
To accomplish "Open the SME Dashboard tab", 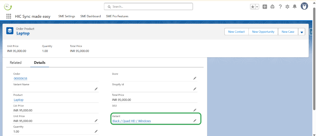I will [x=91, y=16].
